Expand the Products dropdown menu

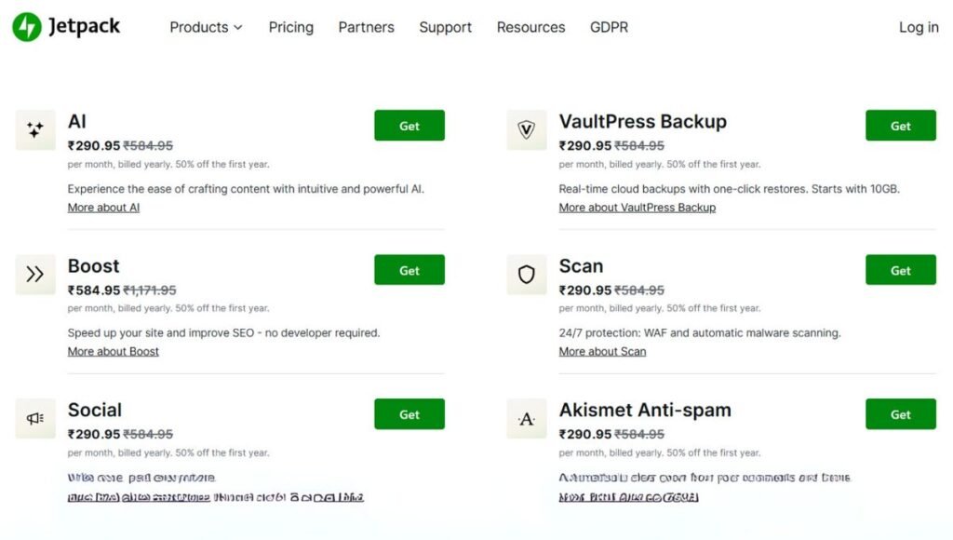coord(206,27)
